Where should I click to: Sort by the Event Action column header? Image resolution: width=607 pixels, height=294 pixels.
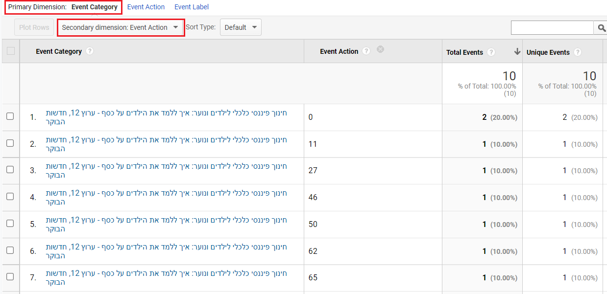point(339,51)
